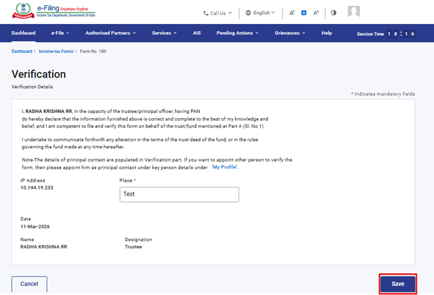Click the phone icon beside Call Us
The image size is (434, 295).
point(206,13)
